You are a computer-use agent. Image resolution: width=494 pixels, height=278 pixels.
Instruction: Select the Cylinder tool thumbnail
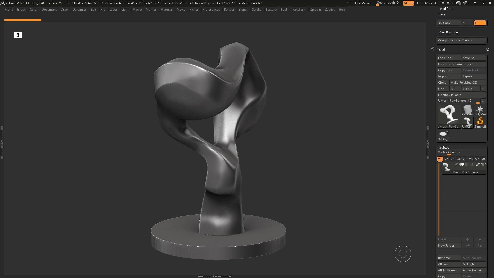(468, 110)
